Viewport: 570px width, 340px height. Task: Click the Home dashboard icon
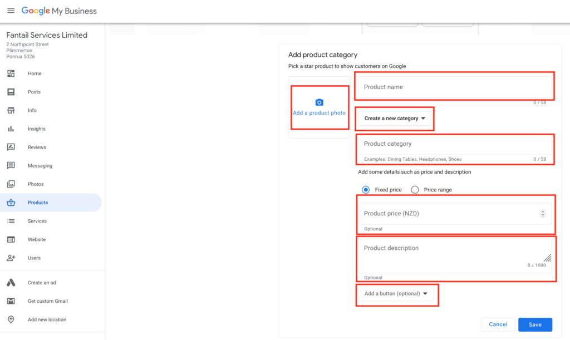coord(11,73)
